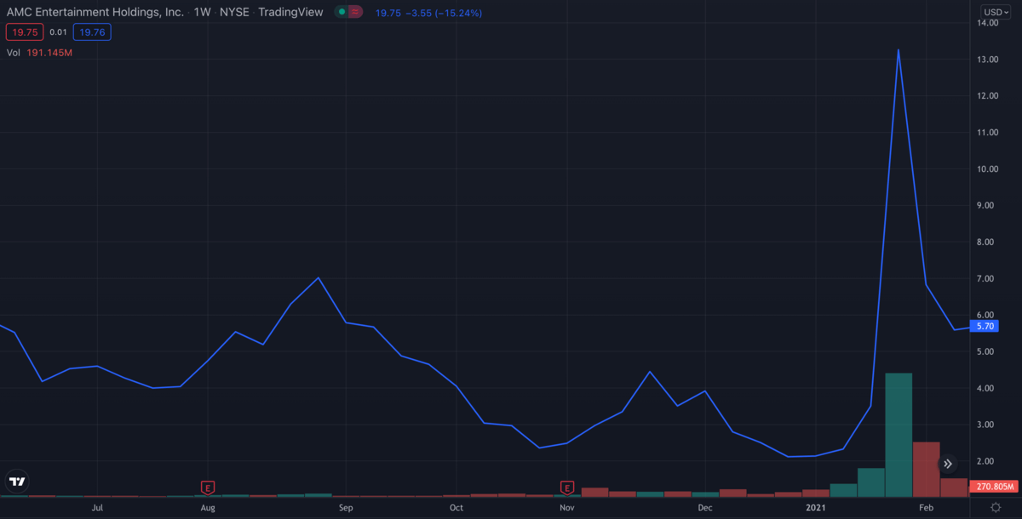
Task: Open the USD currency dropdown
Action: point(995,12)
